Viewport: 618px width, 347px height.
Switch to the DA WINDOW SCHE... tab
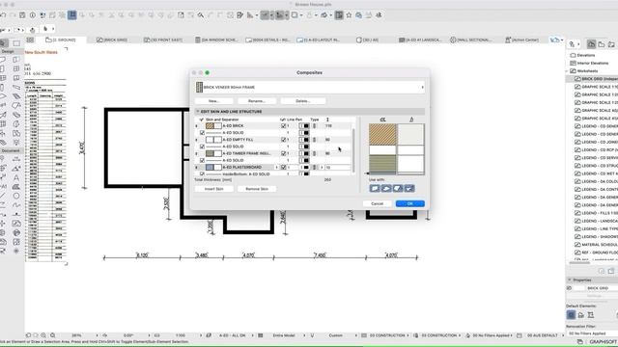point(216,40)
